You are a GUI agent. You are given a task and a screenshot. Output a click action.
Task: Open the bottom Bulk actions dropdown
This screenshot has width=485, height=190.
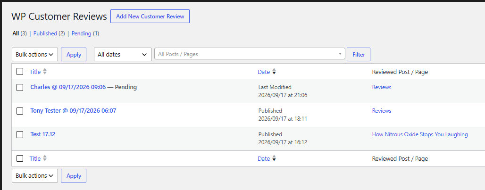35,175
